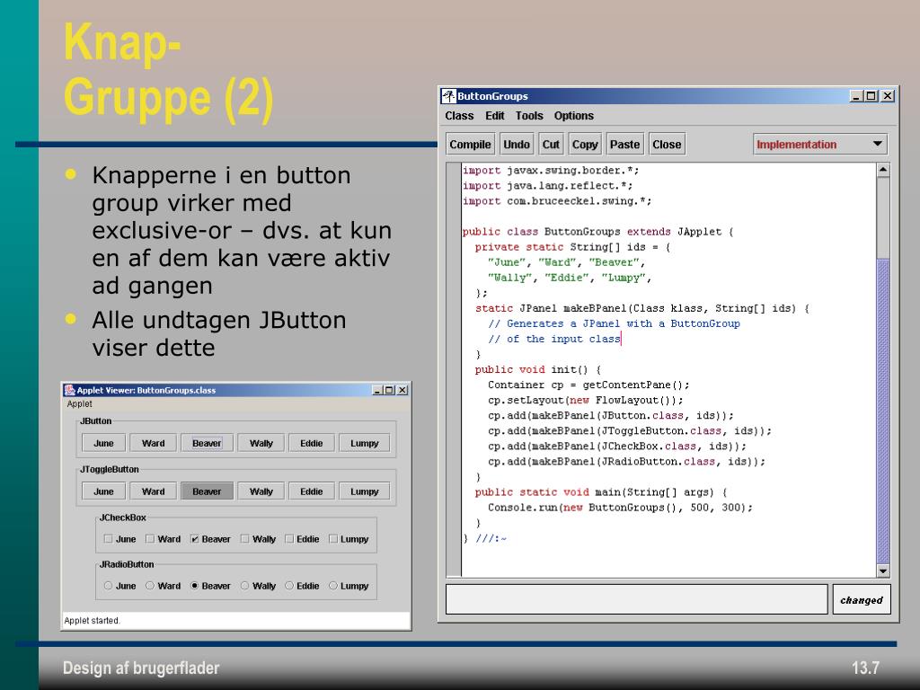
Task: Click the Lumpy JButton
Action: (x=365, y=443)
